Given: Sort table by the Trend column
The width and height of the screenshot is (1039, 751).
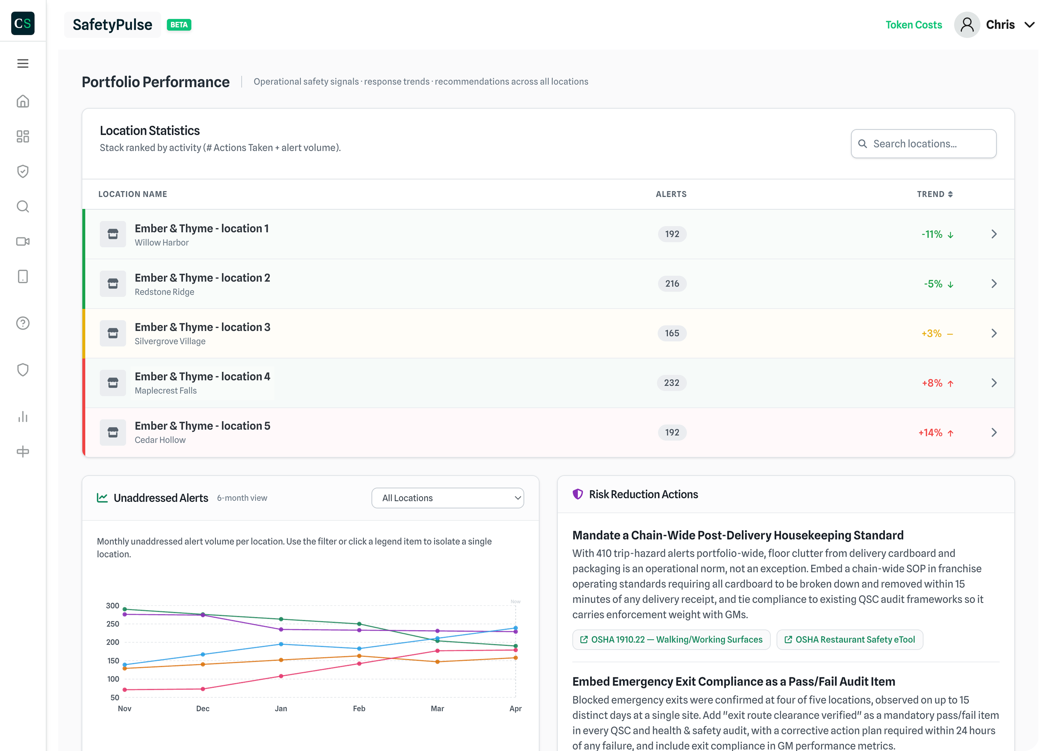Looking at the screenshot, I should tap(935, 194).
